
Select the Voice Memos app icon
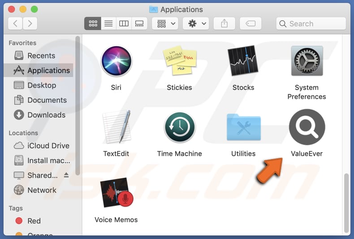pos(117,192)
